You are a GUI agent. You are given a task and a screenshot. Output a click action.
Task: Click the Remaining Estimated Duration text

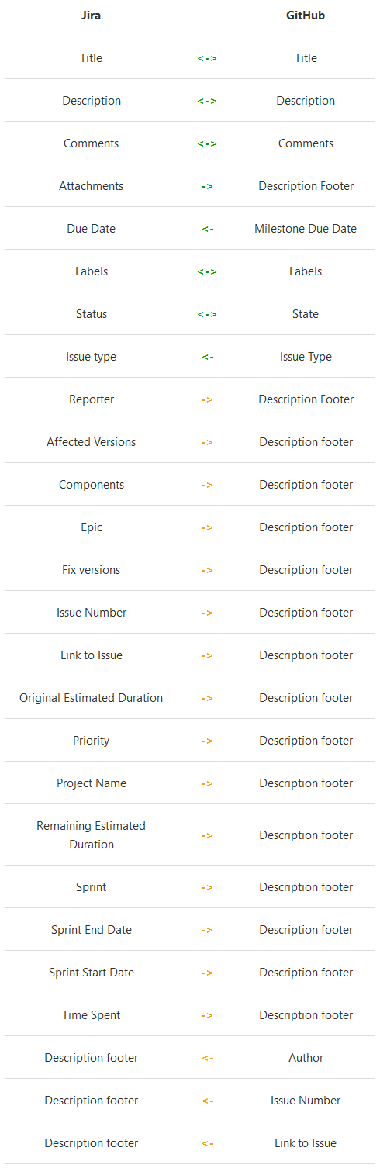92,835
